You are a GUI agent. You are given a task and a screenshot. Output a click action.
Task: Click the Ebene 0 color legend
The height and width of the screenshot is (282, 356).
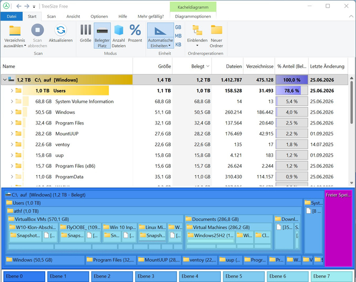24,276
